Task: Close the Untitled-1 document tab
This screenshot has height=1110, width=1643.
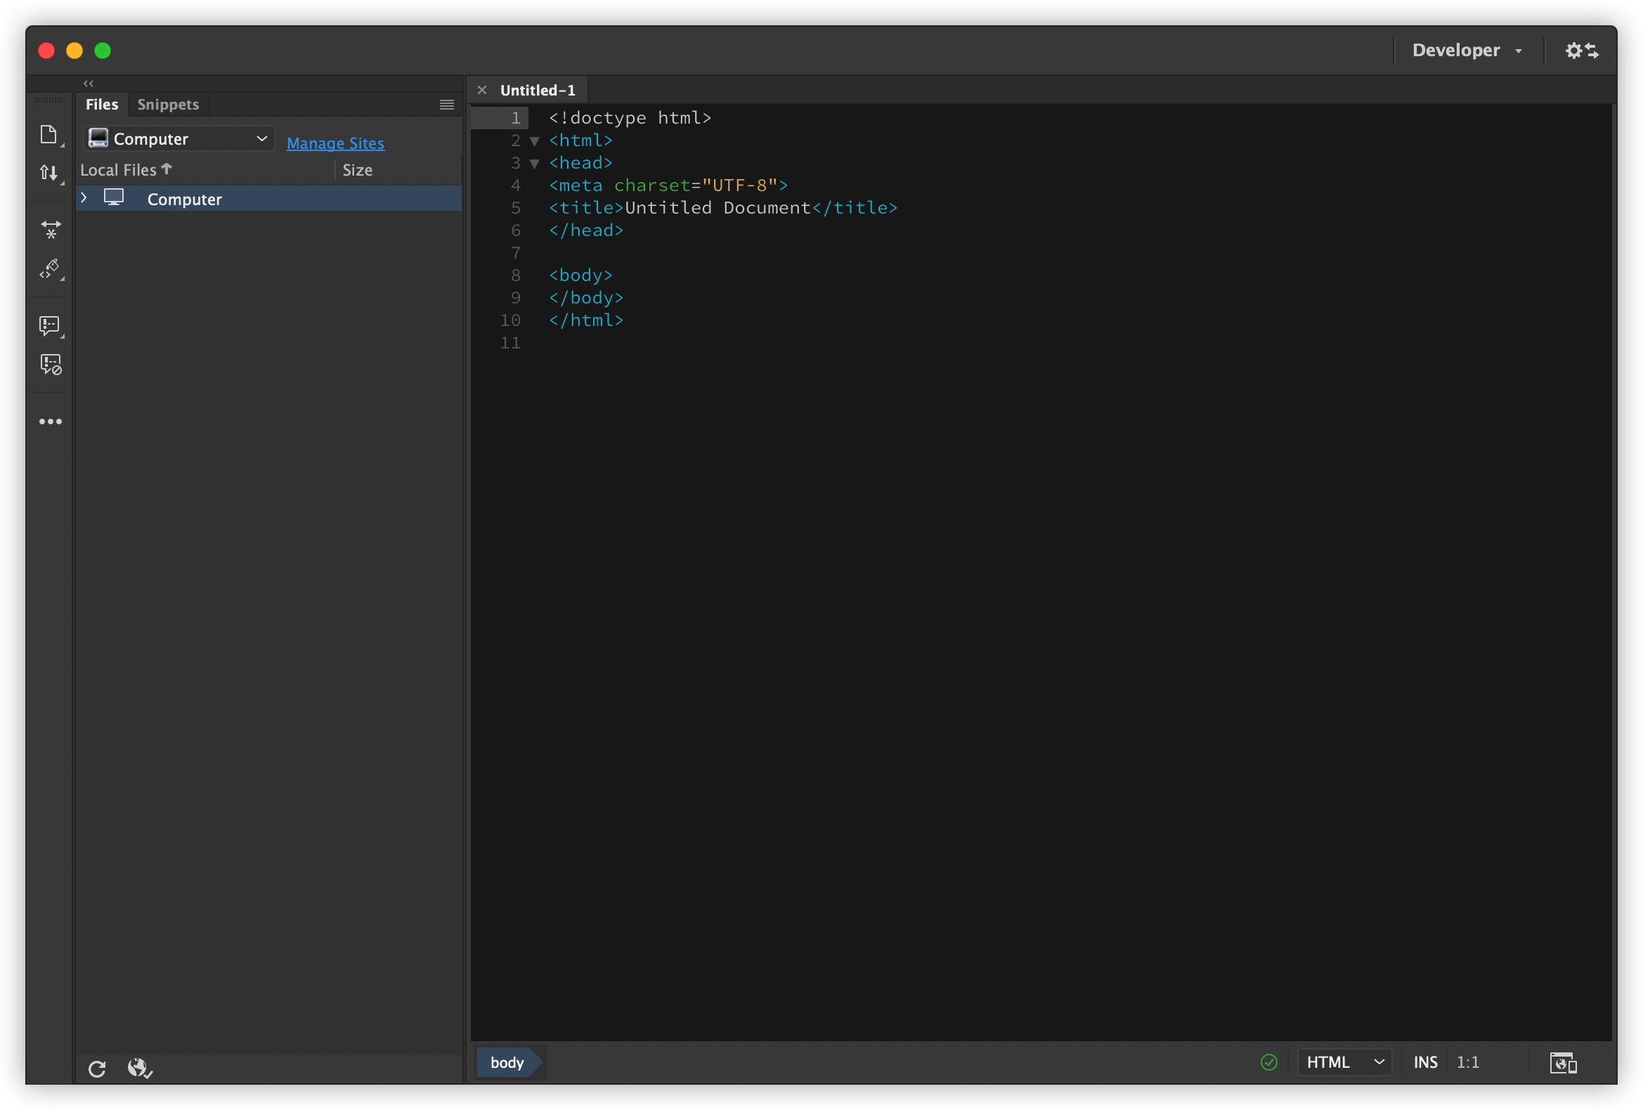Action: pyautogui.click(x=482, y=90)
